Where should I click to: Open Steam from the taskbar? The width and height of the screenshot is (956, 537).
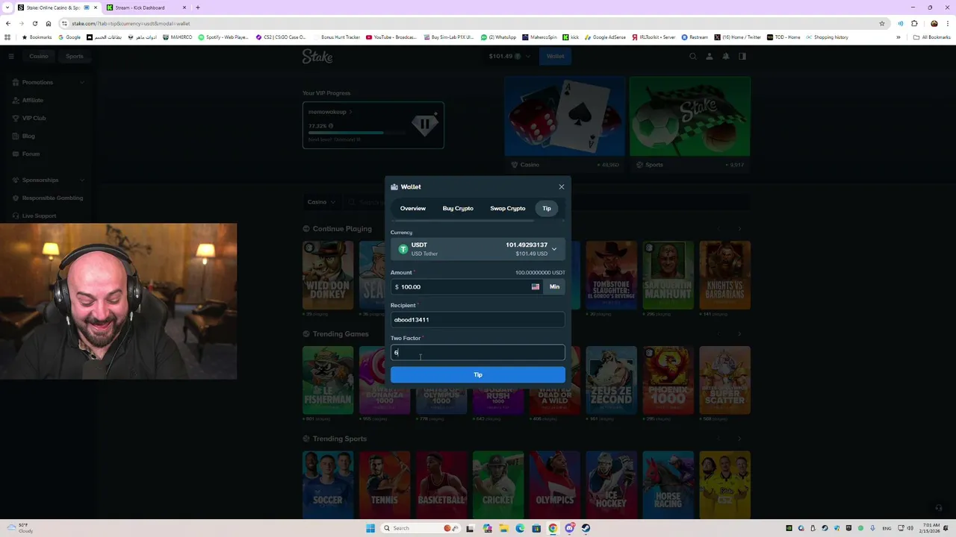(586, 528)
